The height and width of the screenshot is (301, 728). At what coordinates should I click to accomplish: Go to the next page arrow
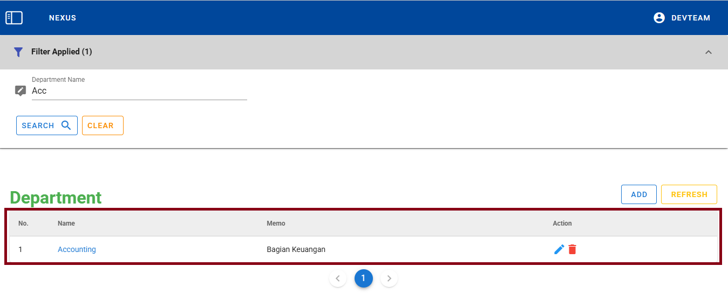coord(389,278)
